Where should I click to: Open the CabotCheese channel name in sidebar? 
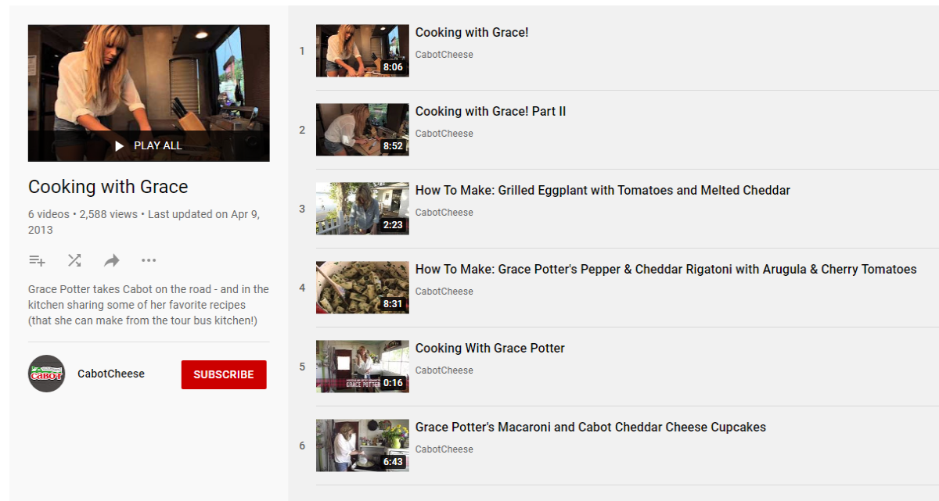pyautogui.click(x=111, y=374)
